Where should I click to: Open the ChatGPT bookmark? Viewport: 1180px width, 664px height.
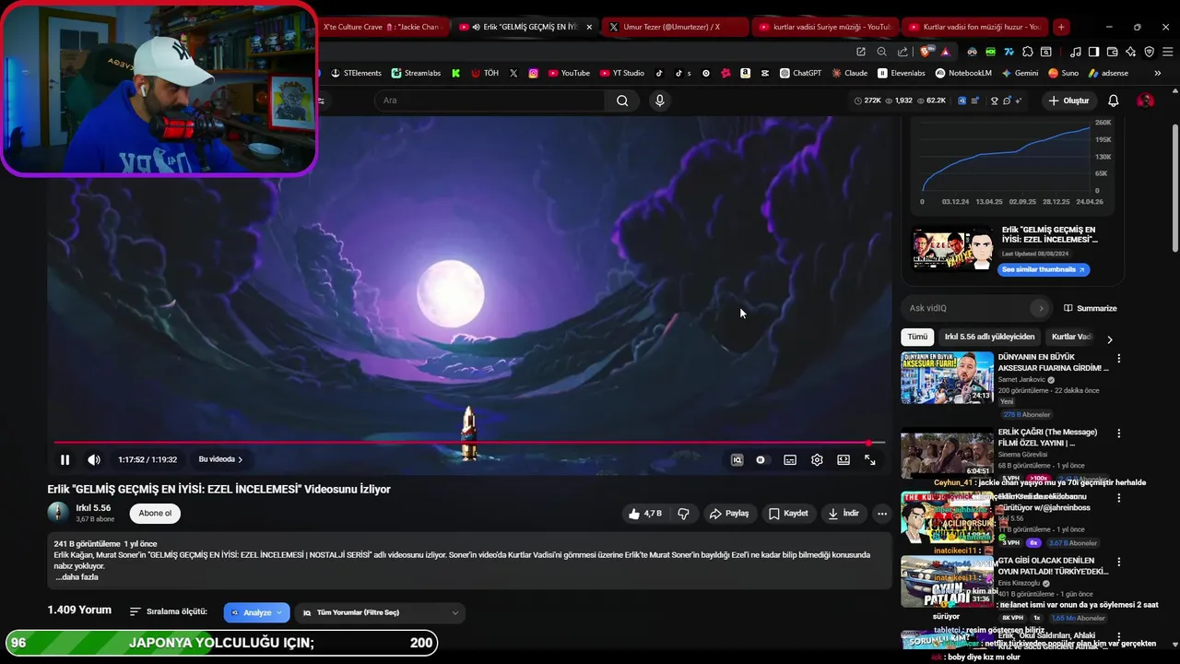[x=800, y=73]
